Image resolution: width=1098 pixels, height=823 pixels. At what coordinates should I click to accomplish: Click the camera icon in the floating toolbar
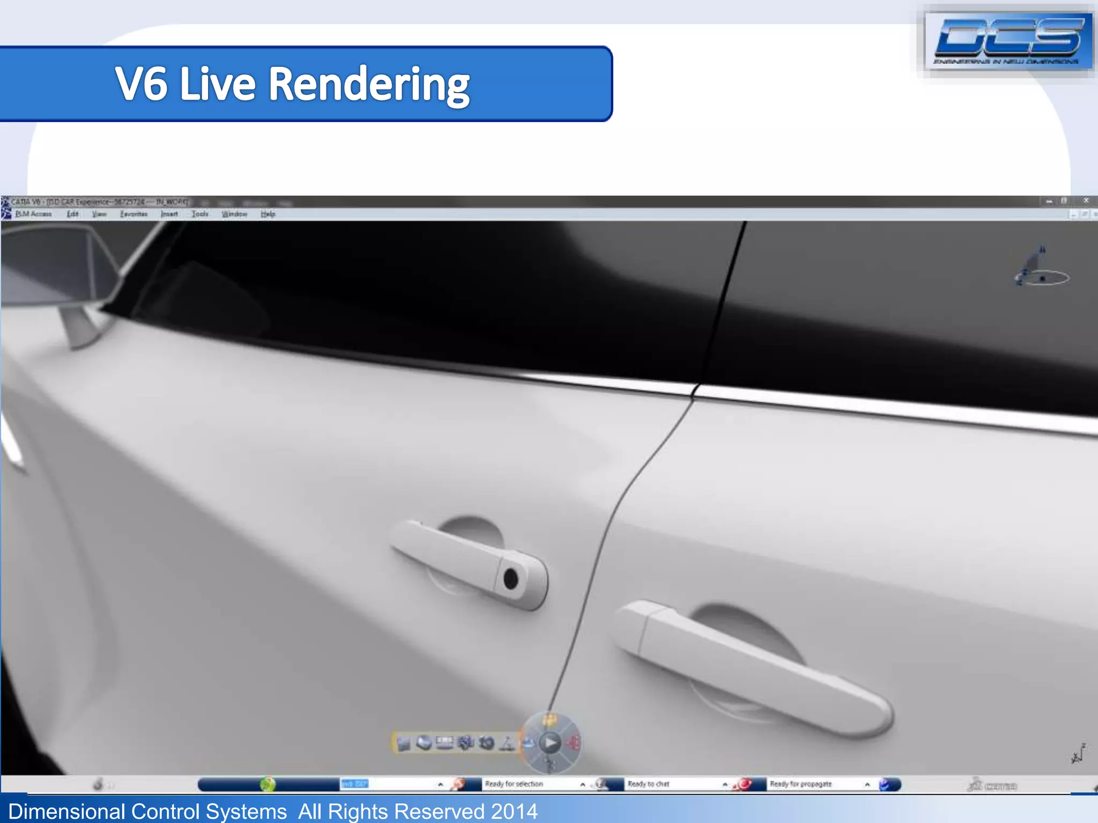coord(487,743)
